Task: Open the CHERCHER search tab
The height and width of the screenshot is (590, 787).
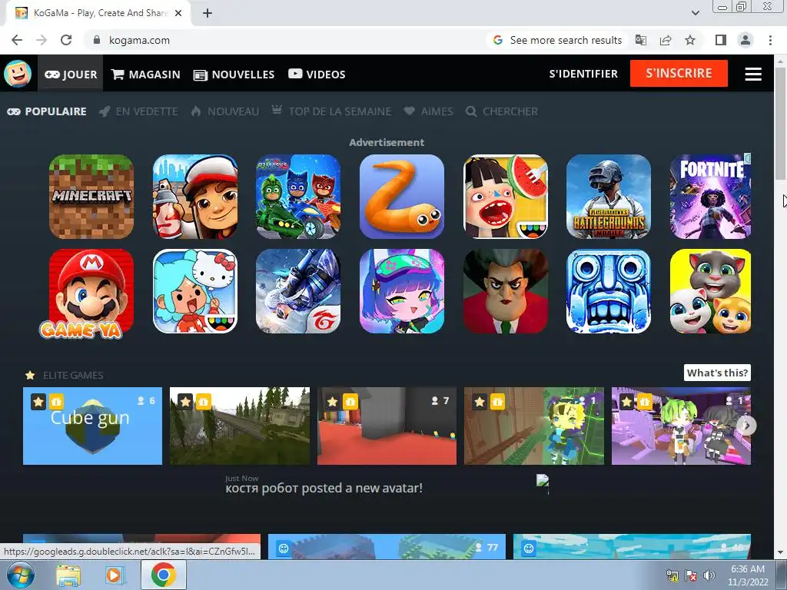Action: [502, 111]
